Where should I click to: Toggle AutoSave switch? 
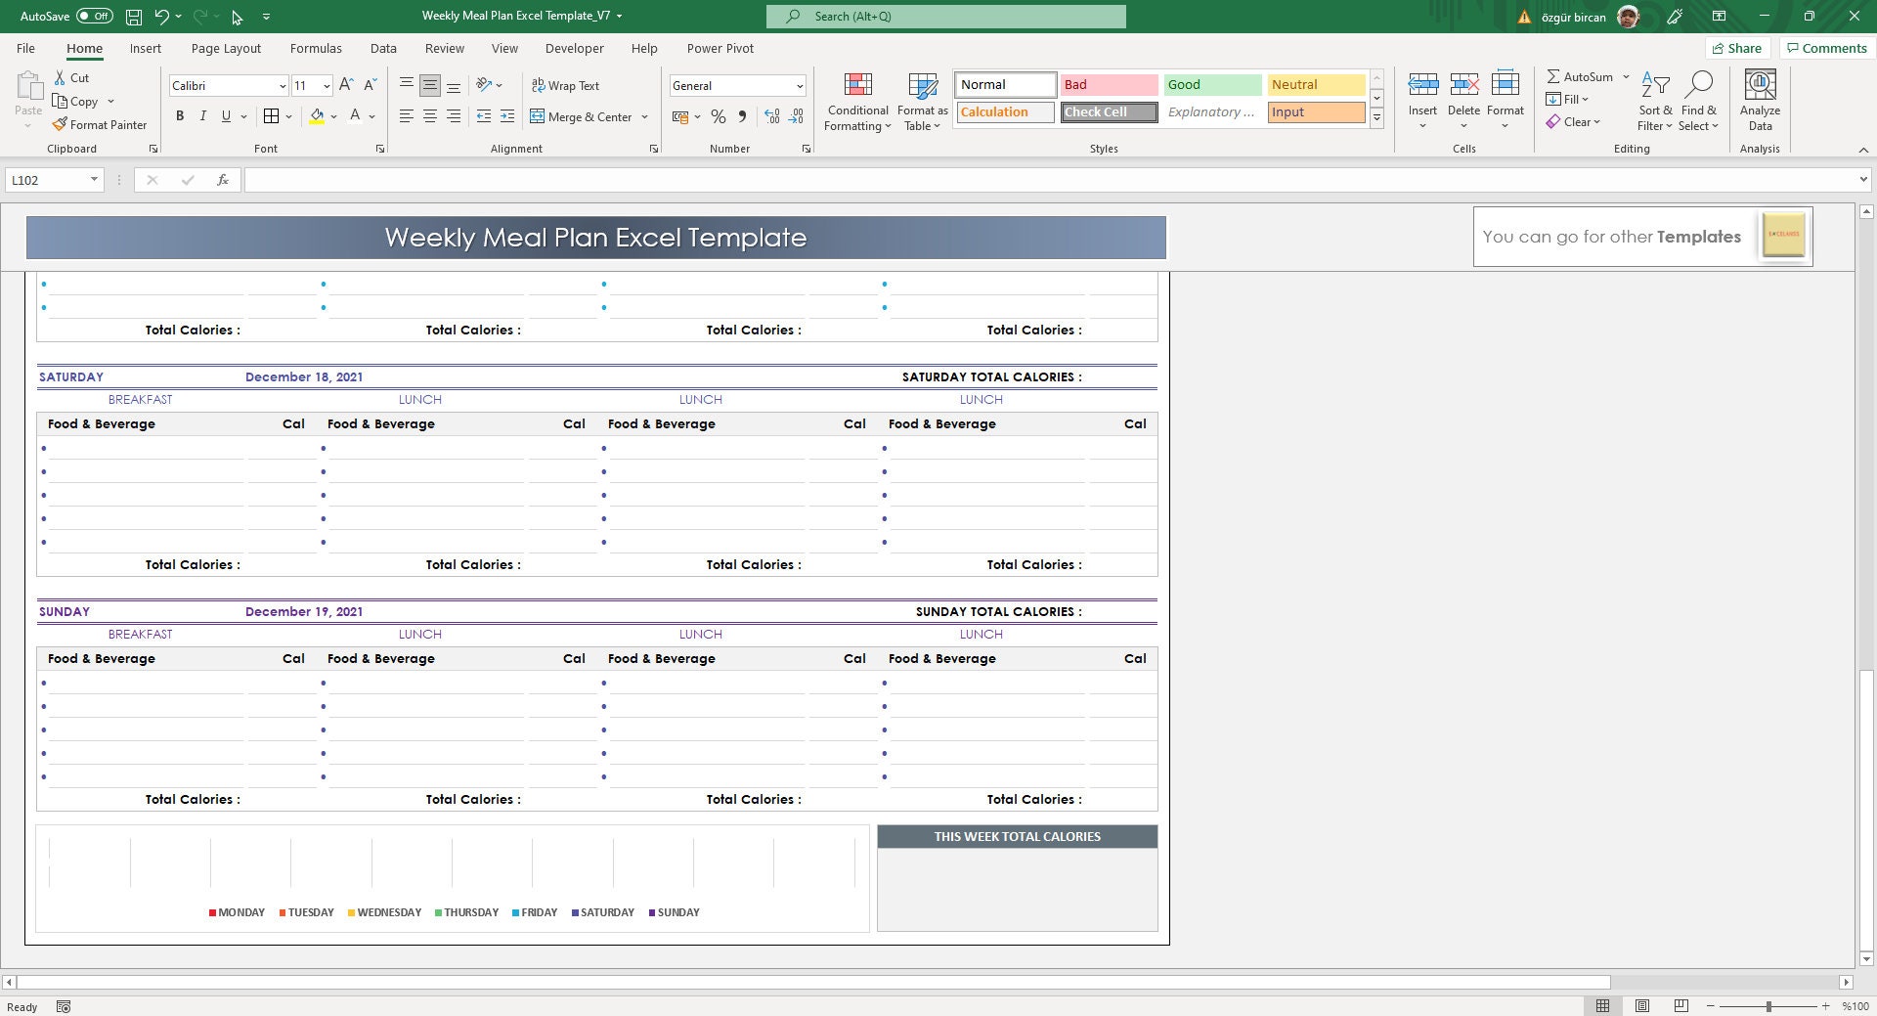(95, 17)
